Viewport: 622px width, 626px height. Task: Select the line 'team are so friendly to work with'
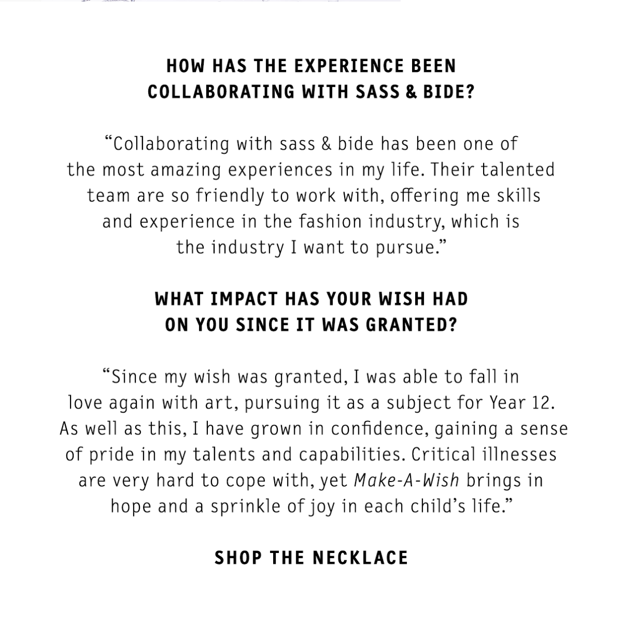[x=313, y=195]
